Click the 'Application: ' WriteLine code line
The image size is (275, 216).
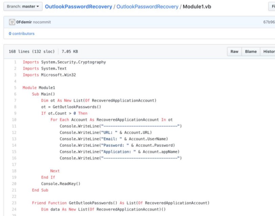(x=120, y=152)
